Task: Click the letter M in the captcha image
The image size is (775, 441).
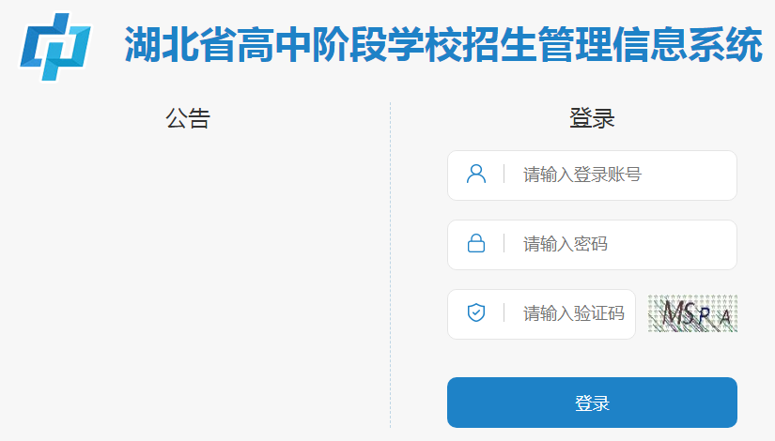Action: [673, 313]
